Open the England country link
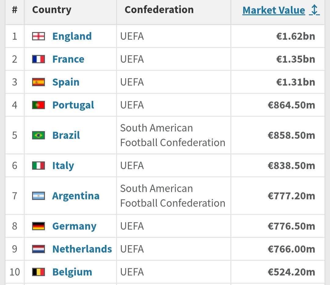 [x=72, y=36]
